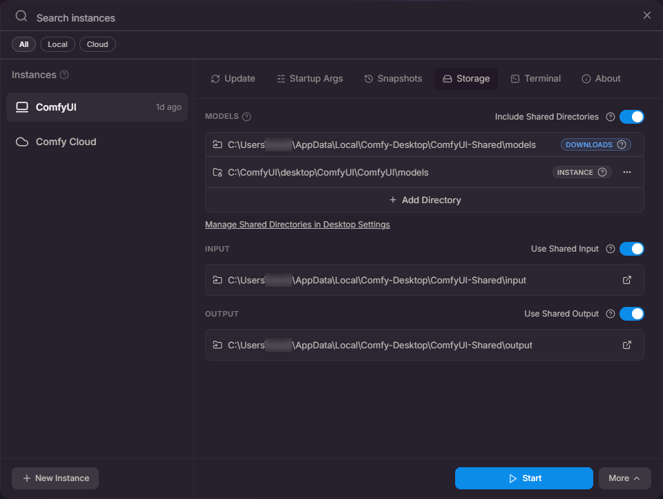The width and height of the screenshot is (663, 499).
Task: Click the help icon beside Instances
Action: point(64,75)
